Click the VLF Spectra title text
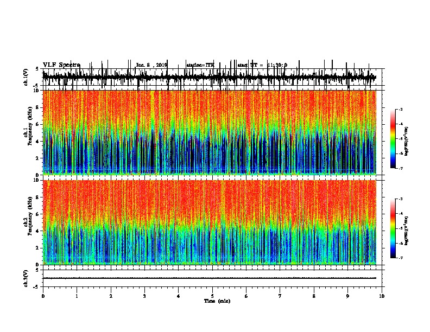Viewport: 430px width, 332px height. click(x=61, y=65)
